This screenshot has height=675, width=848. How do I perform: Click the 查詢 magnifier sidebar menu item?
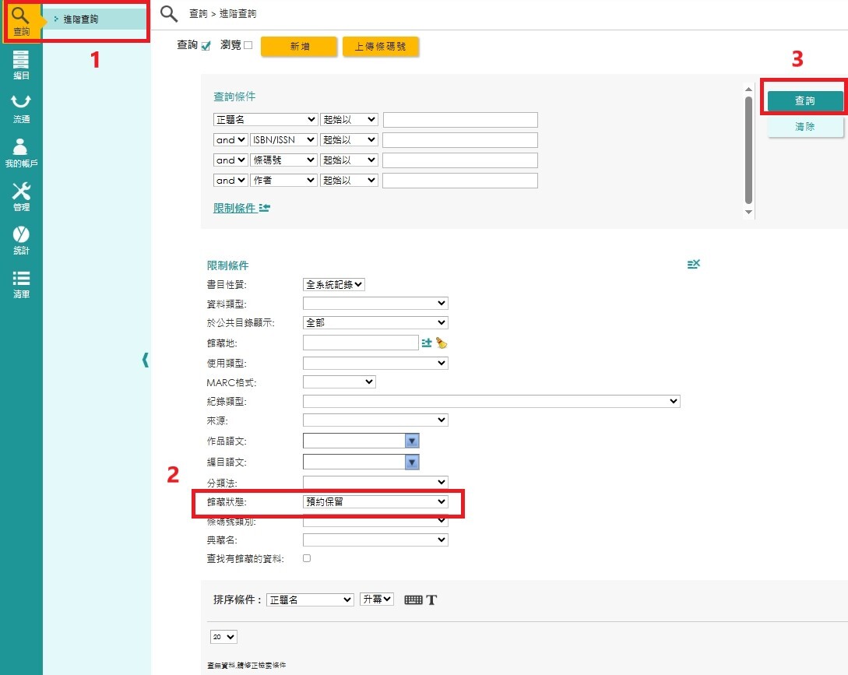(21, 21)
